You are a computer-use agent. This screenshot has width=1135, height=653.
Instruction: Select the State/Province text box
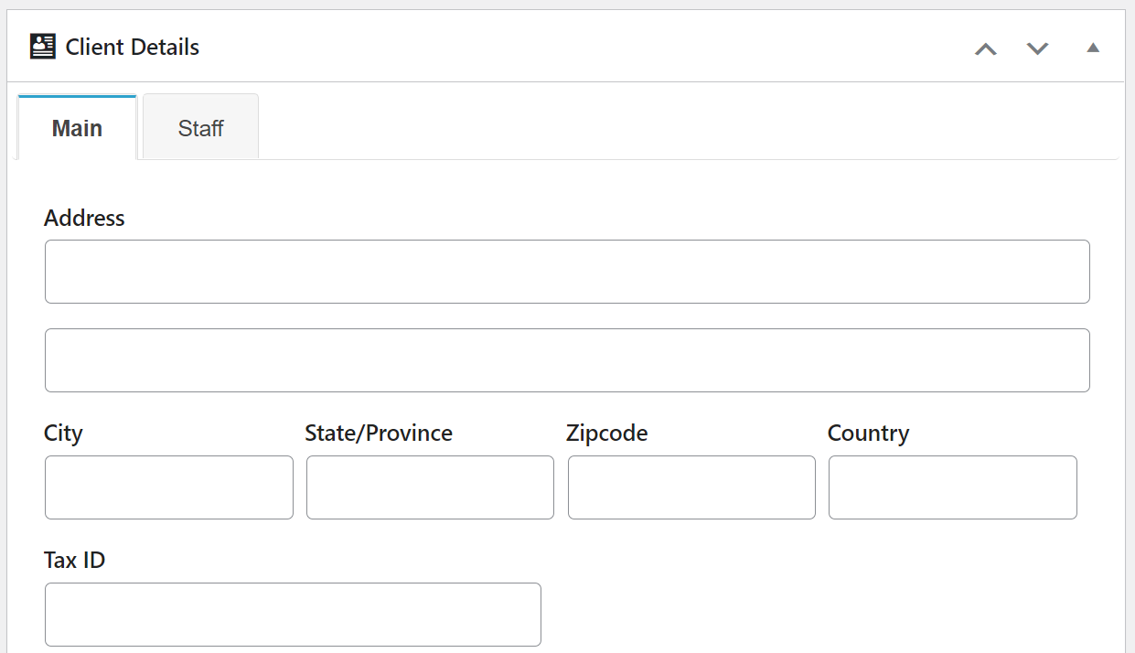[430, 487]
